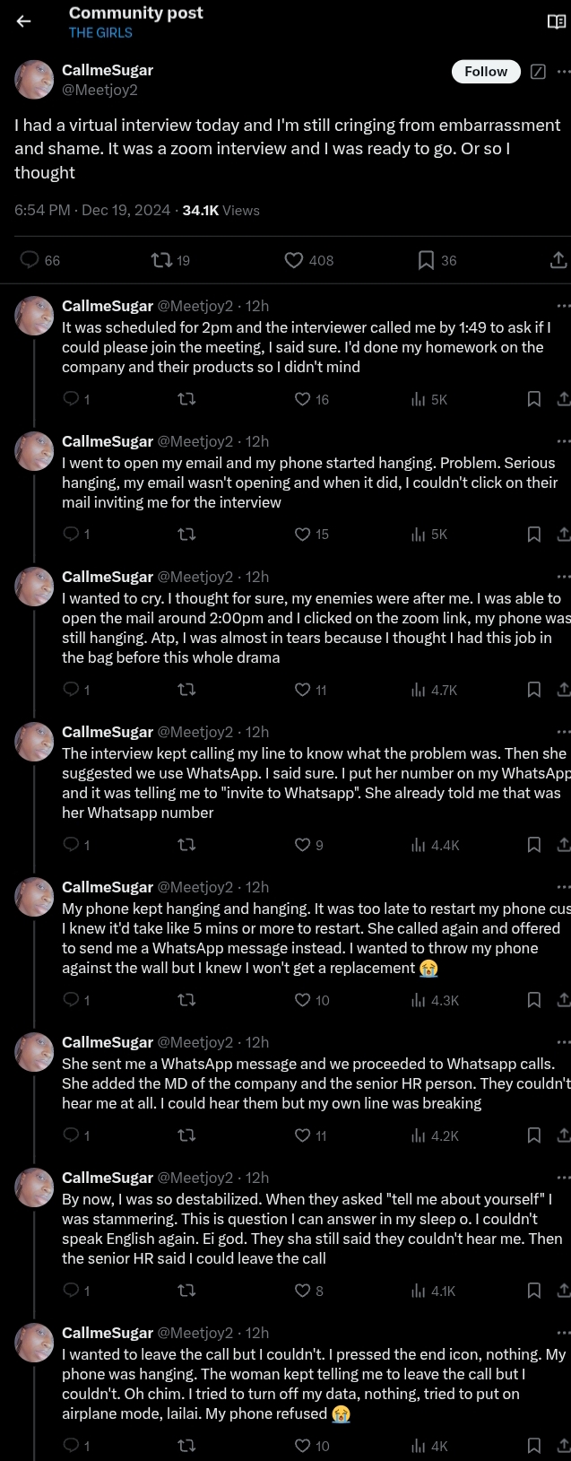
Task: Share the main post via share icon
Action: (x=558, y=260)
